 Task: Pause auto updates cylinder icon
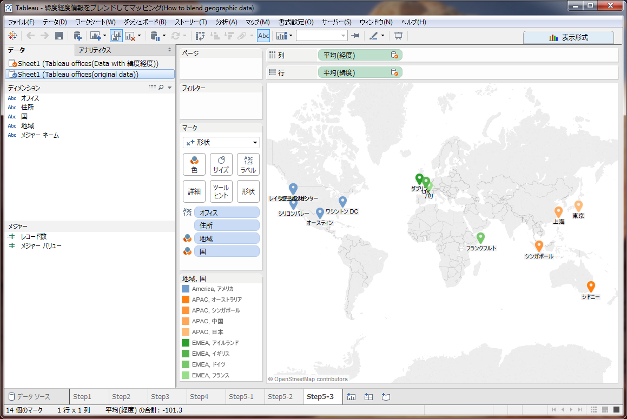pyautogui.click(x=155, y=36)
